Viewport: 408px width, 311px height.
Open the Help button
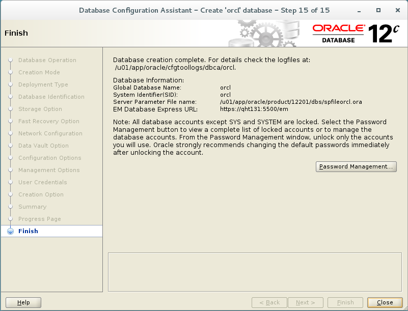(x=23, y=302)
